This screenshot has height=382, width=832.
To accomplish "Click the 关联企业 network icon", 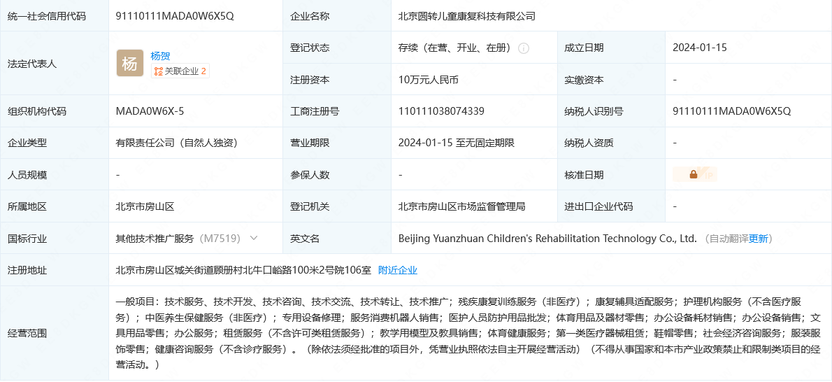I will [158, 71].
